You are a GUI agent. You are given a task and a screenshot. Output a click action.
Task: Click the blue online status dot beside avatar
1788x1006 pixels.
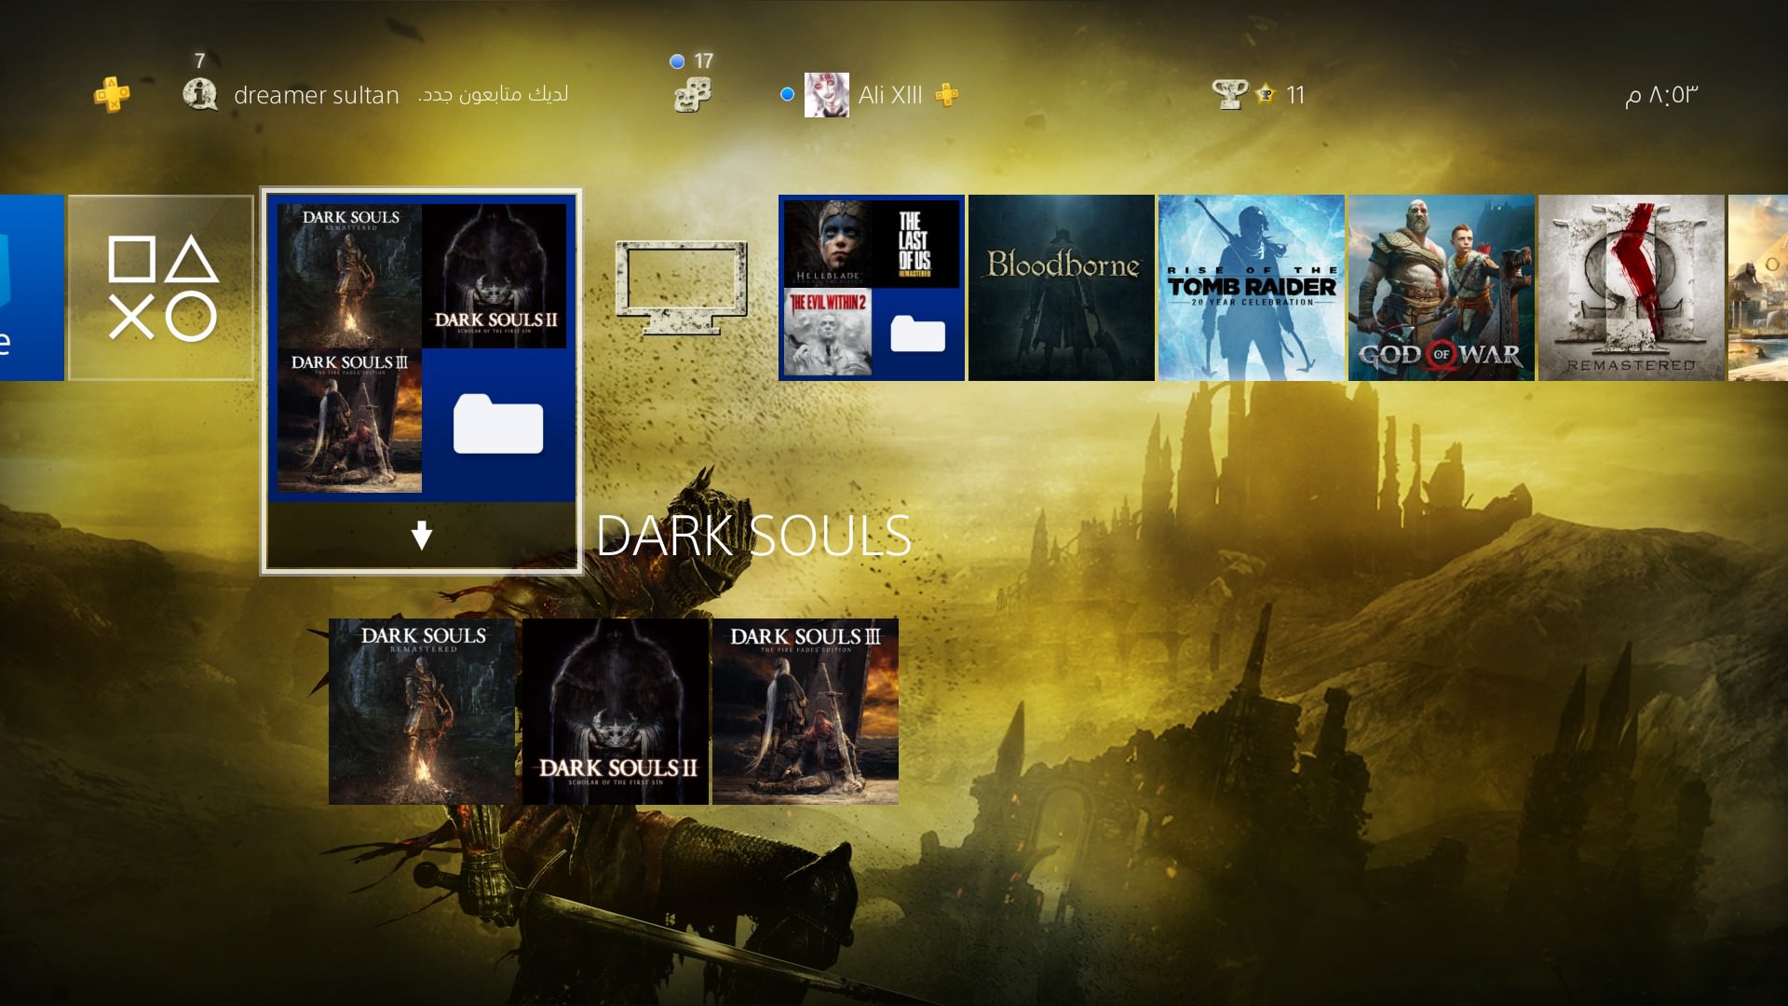(x=787, y=94)
